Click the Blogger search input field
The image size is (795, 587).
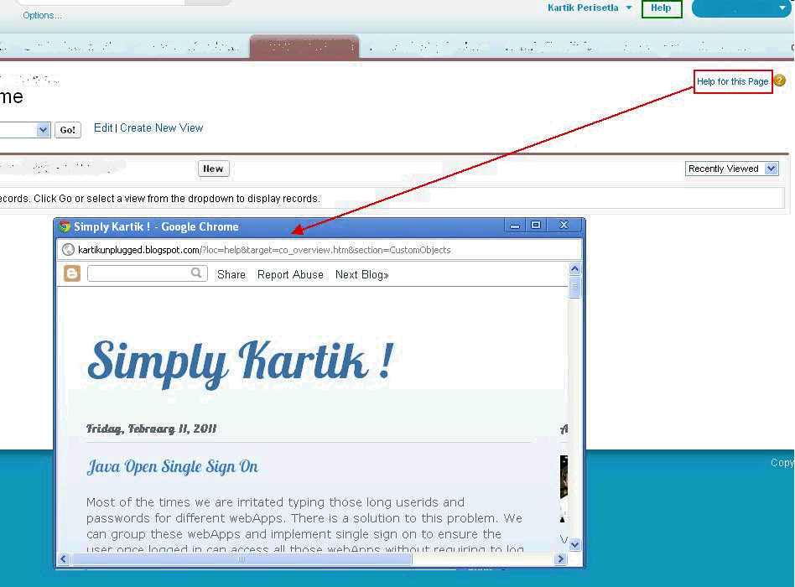(x=147, y=273)
